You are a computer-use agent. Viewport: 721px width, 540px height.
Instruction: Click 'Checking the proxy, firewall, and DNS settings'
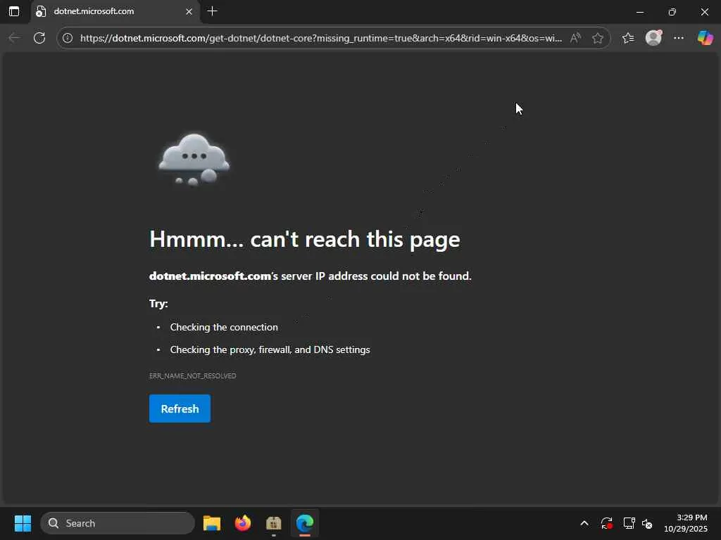(270, 350)
